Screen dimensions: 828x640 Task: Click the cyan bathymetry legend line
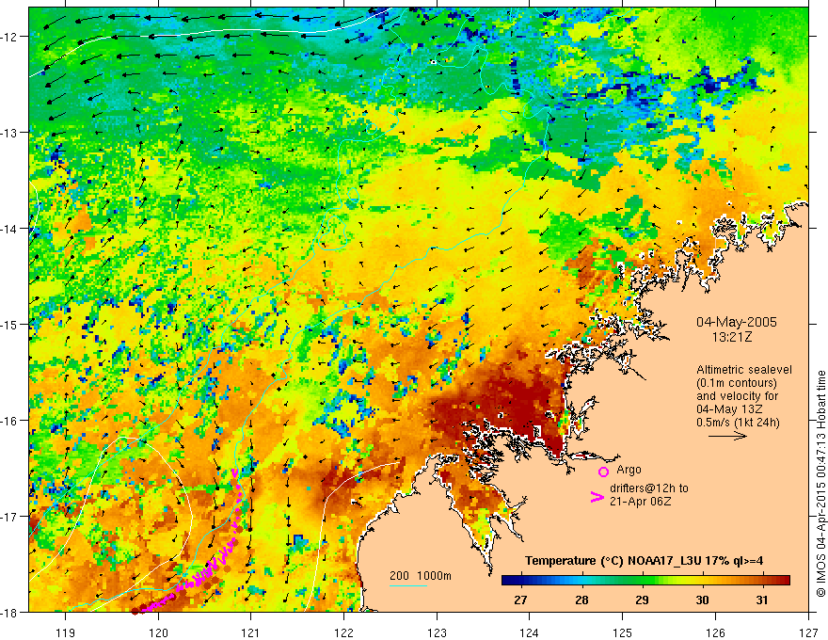click(x=408, y=585)
